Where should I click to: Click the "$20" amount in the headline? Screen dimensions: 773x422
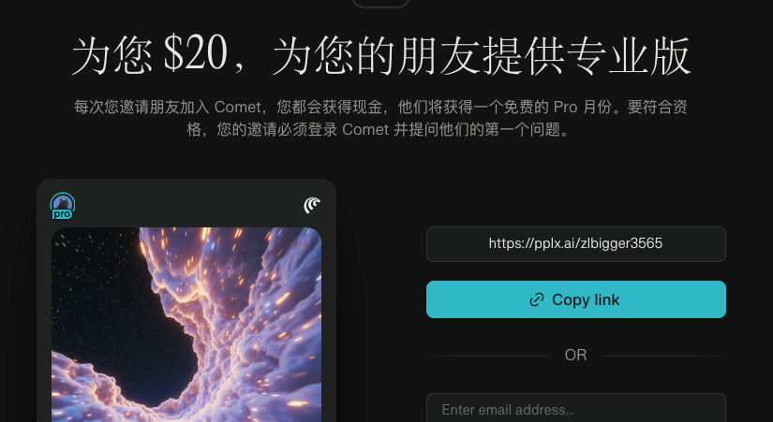coord(195,54)
